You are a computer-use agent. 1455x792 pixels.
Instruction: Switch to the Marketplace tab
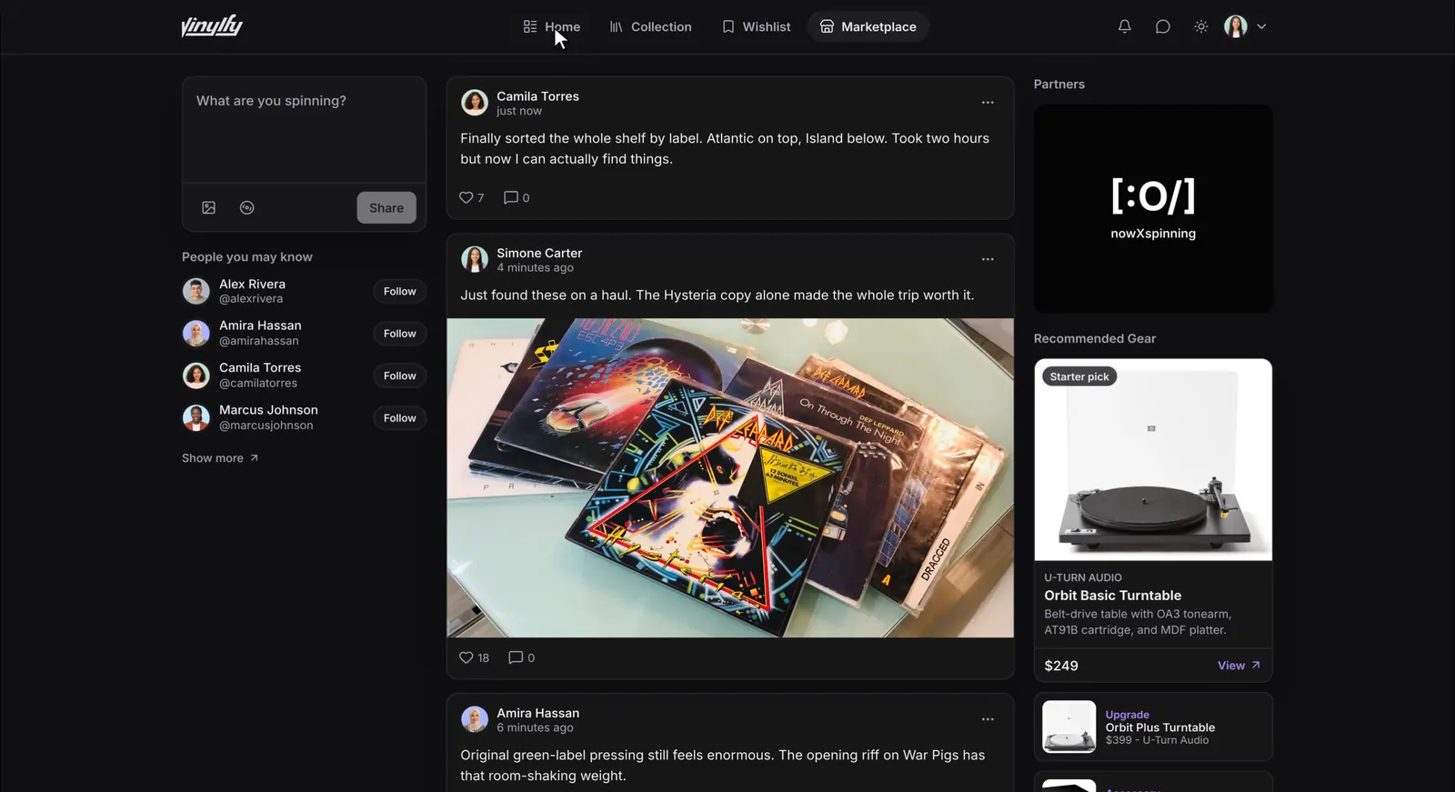point(868,26)
